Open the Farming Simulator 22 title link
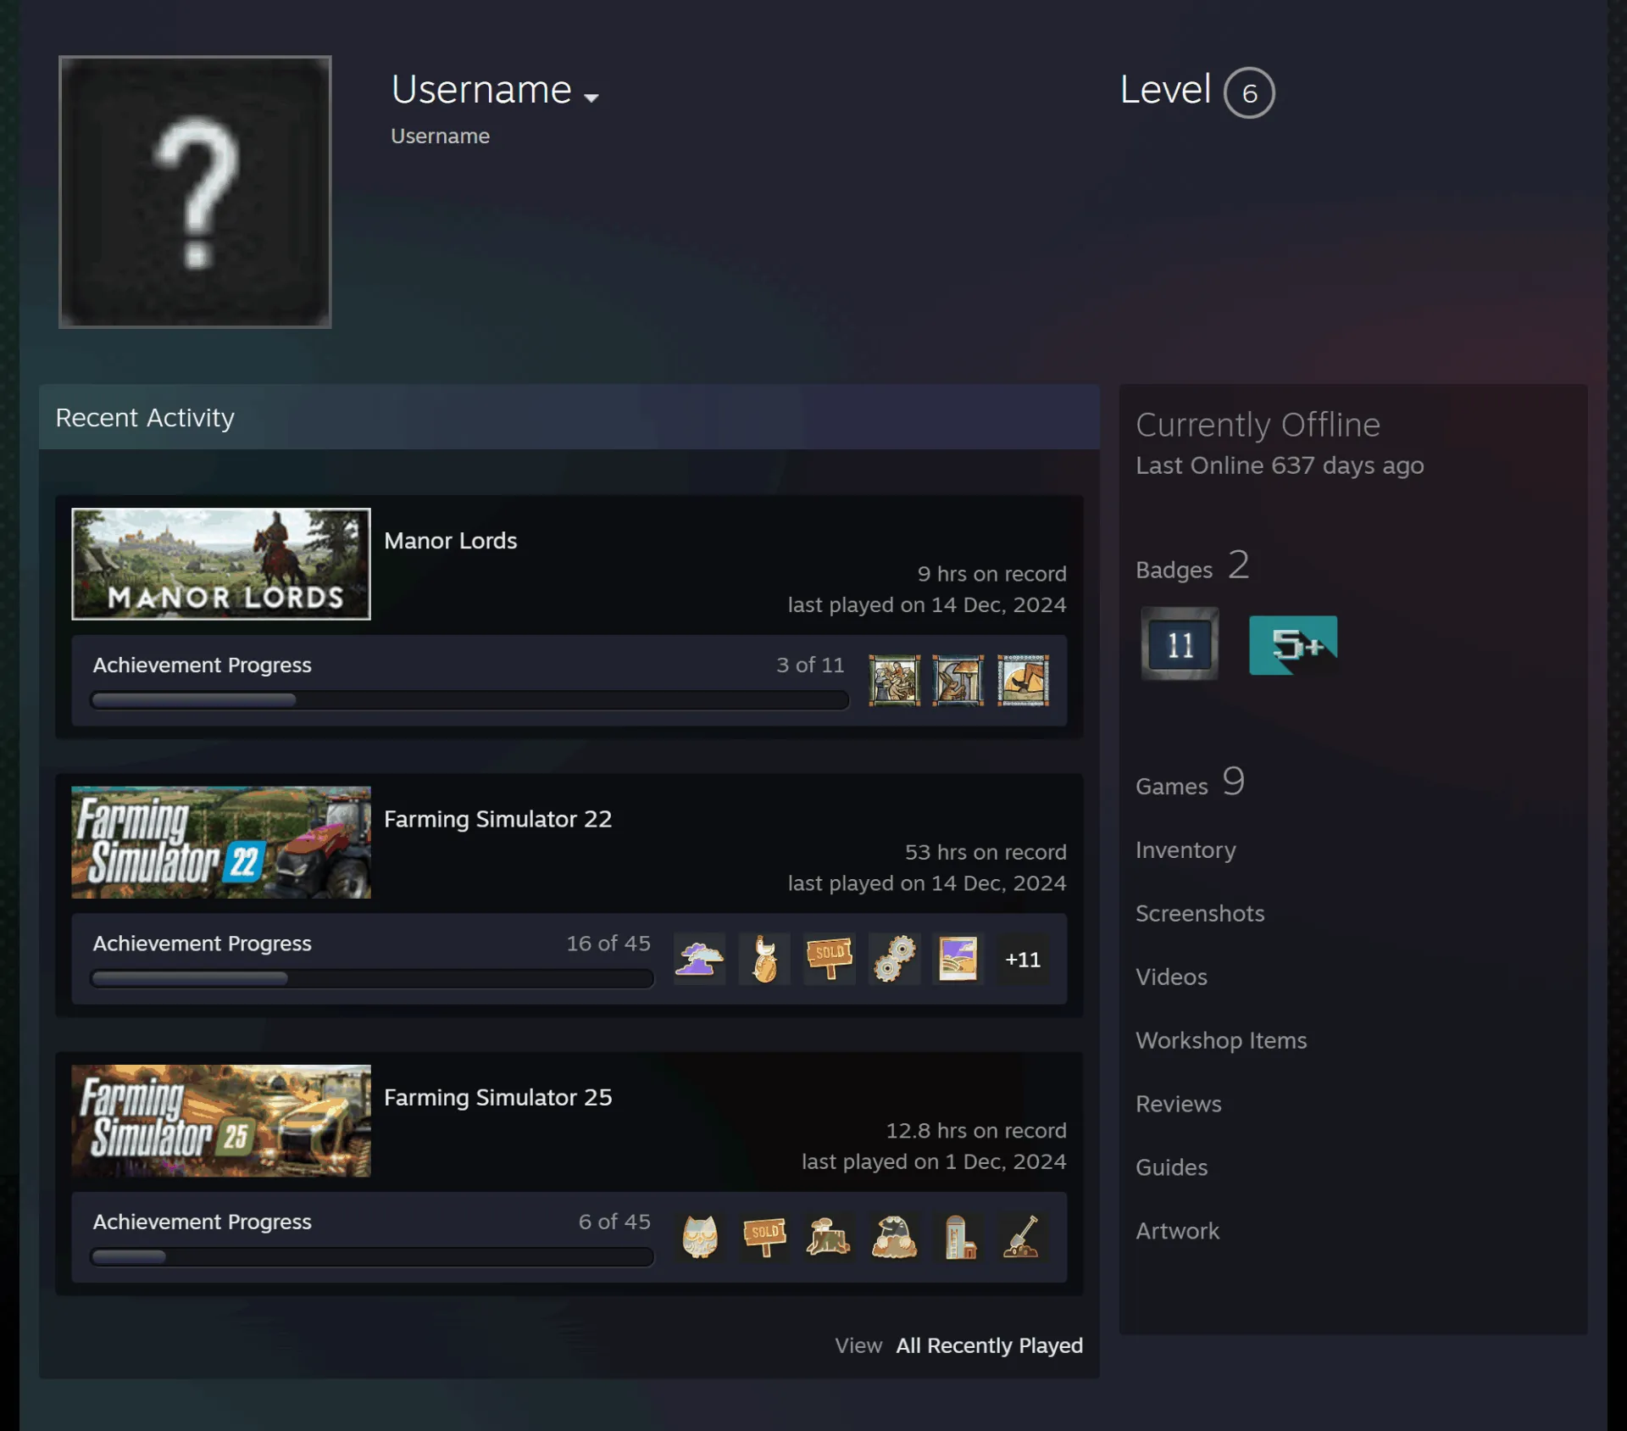This screenshot has width=1627, height=1431. pos(497,819)
